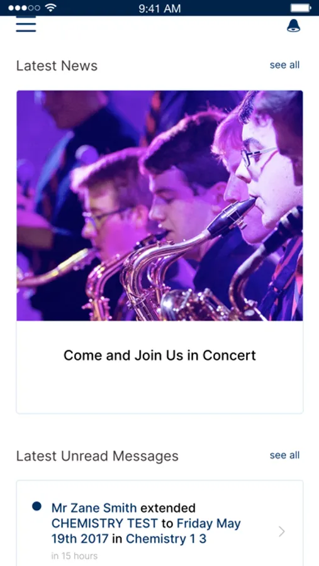Open the saxophone concert photo
This screenshot has width=319, height=566.
tap(160, 206)
